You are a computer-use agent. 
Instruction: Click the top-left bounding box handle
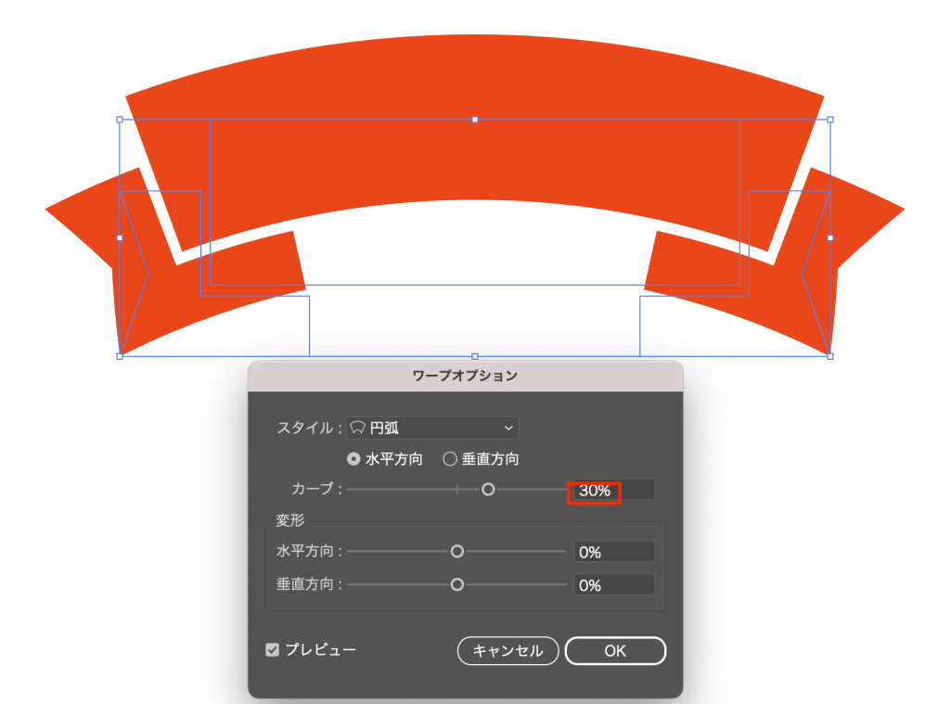[120, 120]
